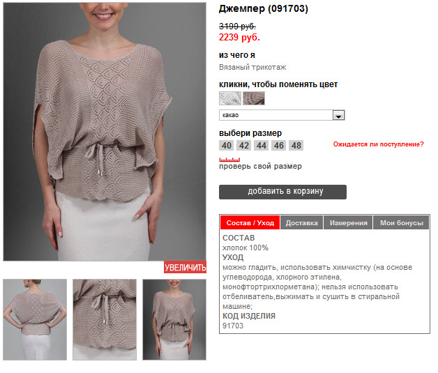Select size 42
The height and width of the screenshot is (373, 438).
point(244,146)
